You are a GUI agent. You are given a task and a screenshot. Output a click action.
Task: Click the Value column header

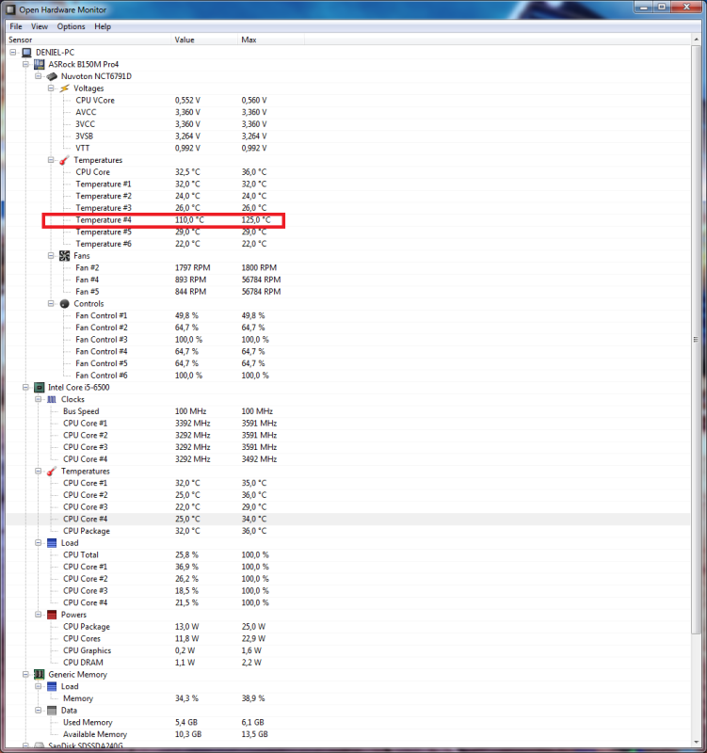[204, 40]
